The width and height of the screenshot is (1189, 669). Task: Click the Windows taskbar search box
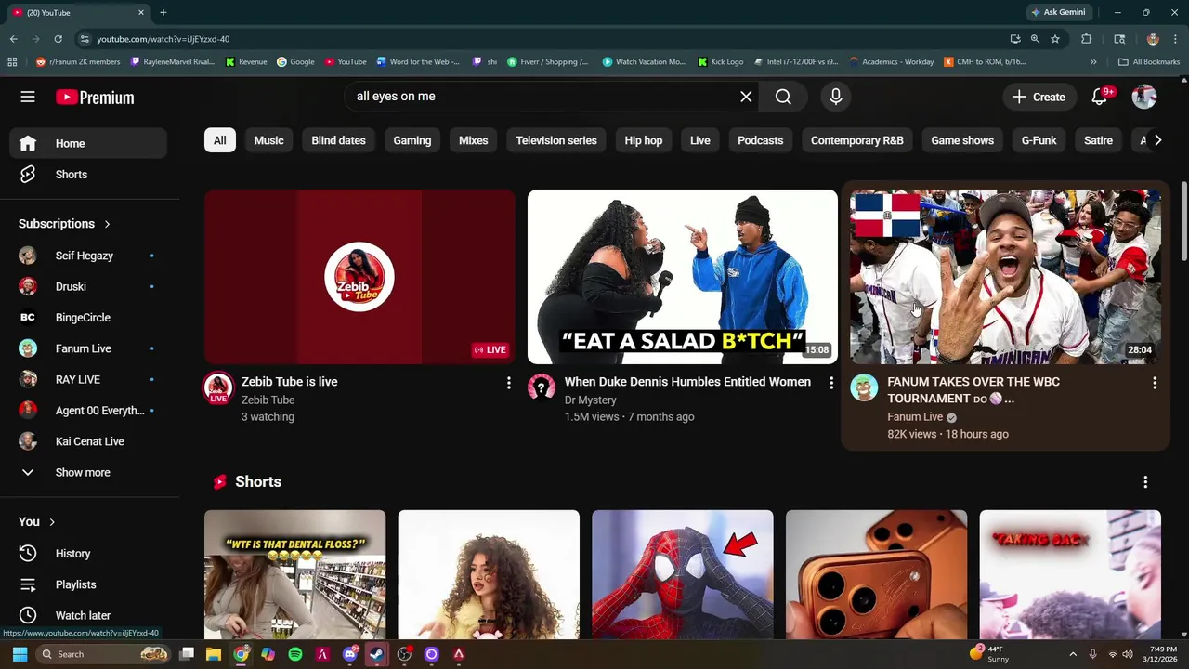(103, 654)
